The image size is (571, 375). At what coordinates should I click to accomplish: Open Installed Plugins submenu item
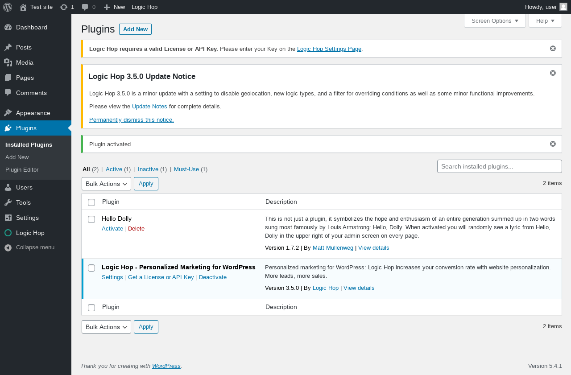(x=29, y=145)
